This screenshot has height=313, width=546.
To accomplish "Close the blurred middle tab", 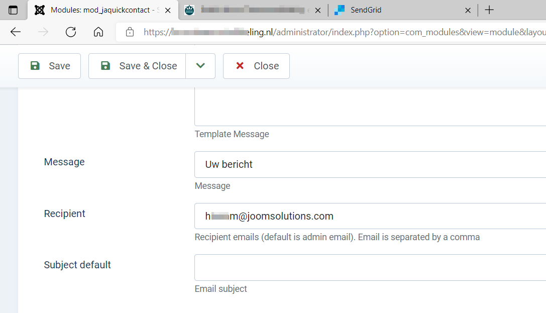I will (x=318, y=10).
